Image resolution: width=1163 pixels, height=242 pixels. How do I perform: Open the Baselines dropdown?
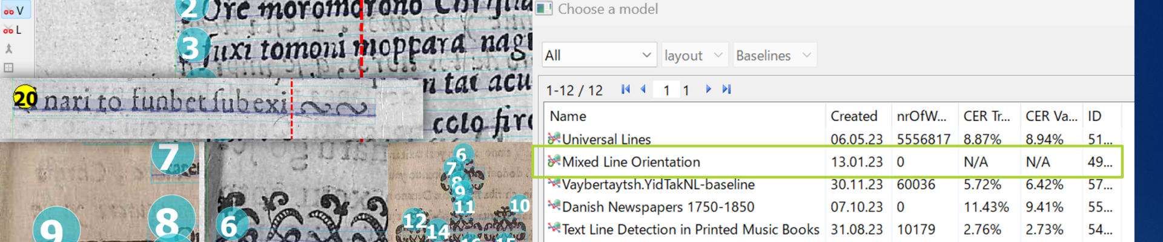coord(774,55)
